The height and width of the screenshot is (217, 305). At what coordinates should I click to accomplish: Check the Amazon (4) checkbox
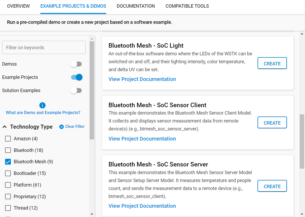click(x=8, y=139)
